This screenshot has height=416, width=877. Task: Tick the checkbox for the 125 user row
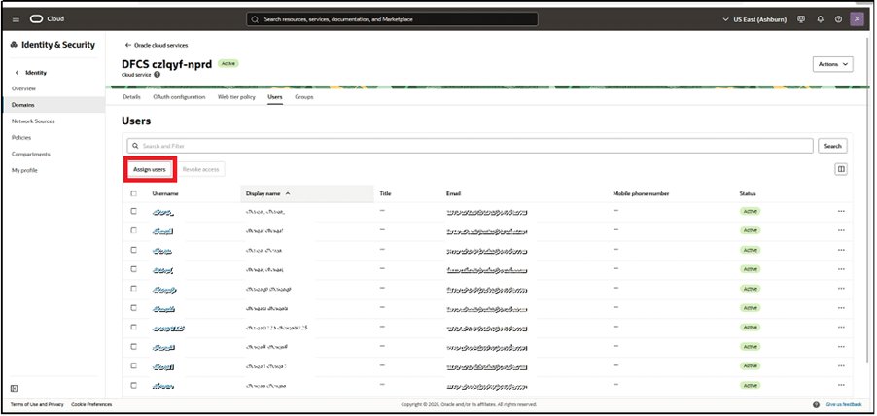coord(133,328)
